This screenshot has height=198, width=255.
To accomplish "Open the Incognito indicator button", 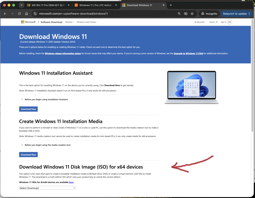I will point(209,14).
